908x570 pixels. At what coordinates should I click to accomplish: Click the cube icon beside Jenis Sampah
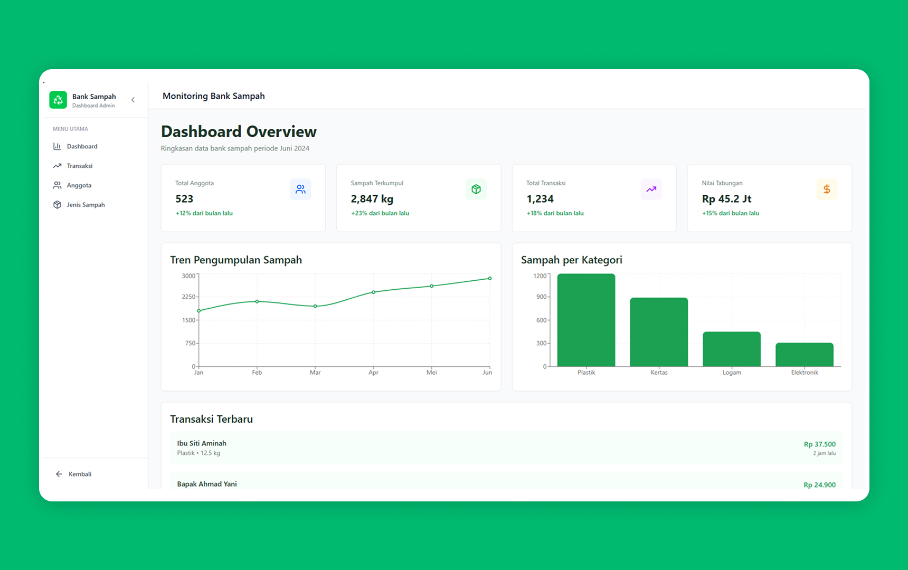coord(57,205)
